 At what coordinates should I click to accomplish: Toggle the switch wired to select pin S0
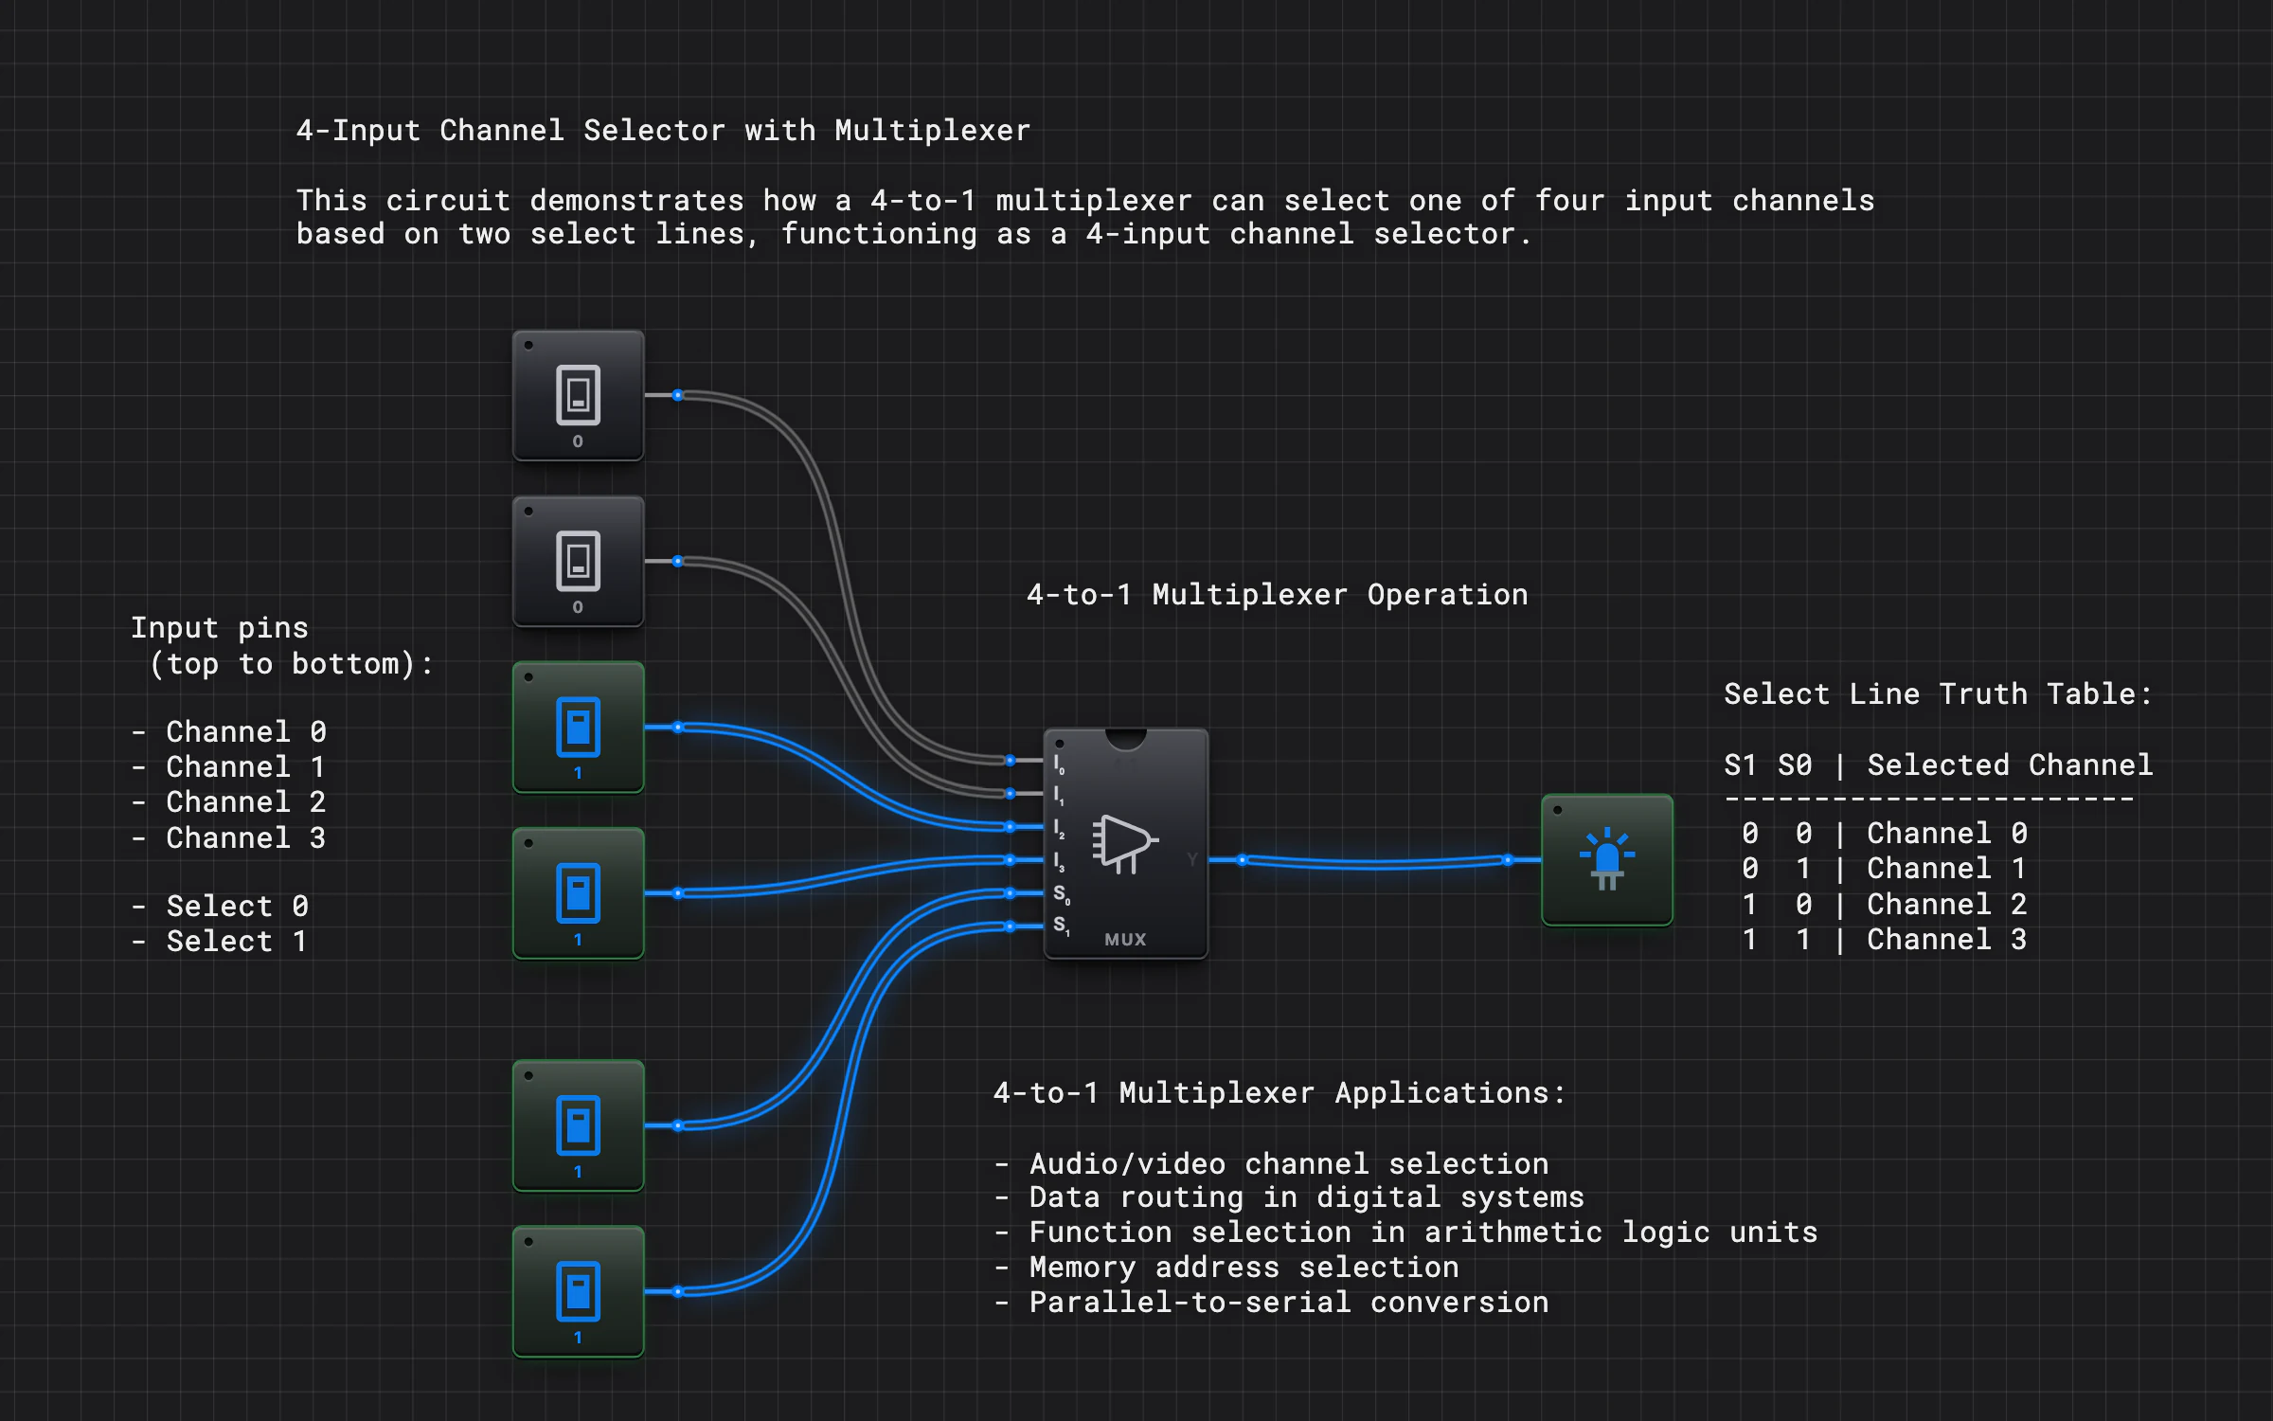[578, 1125]
